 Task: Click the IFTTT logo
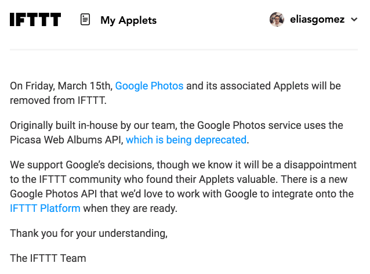35,20
